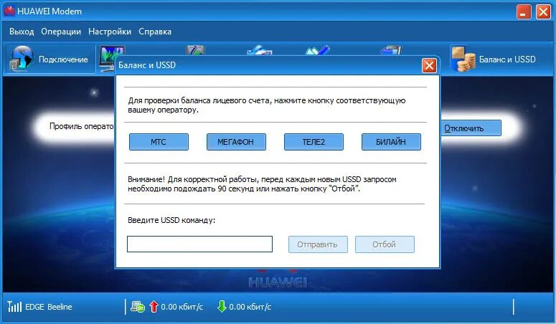
Task: Check balance for МТС operator
Action: point(159,142)
